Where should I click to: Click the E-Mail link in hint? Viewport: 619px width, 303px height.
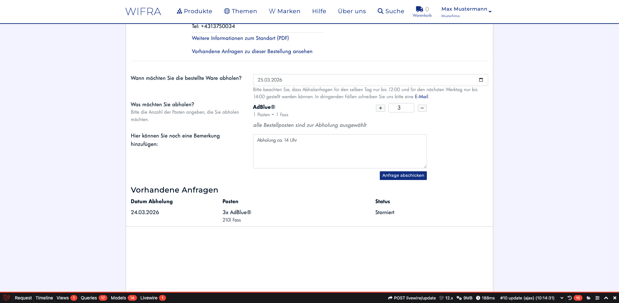click(421, 97)
